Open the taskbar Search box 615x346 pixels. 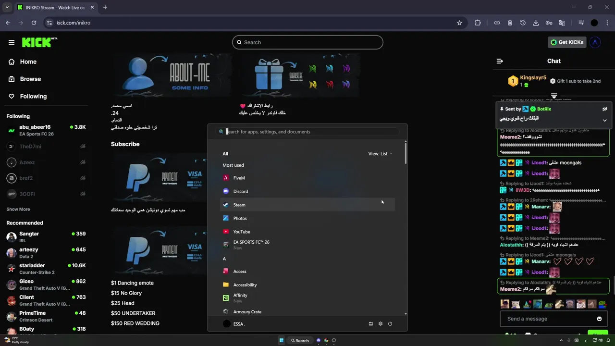point(300,340)
